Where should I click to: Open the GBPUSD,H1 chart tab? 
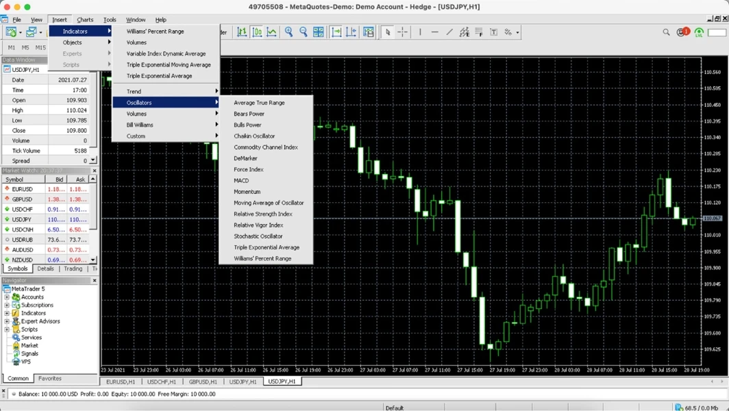[x=203, y=382]
